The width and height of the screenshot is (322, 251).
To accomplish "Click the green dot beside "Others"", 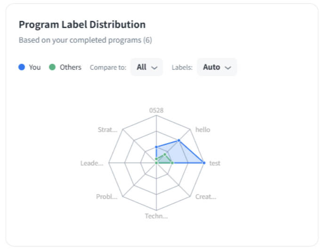I will [x=52, y=67].
